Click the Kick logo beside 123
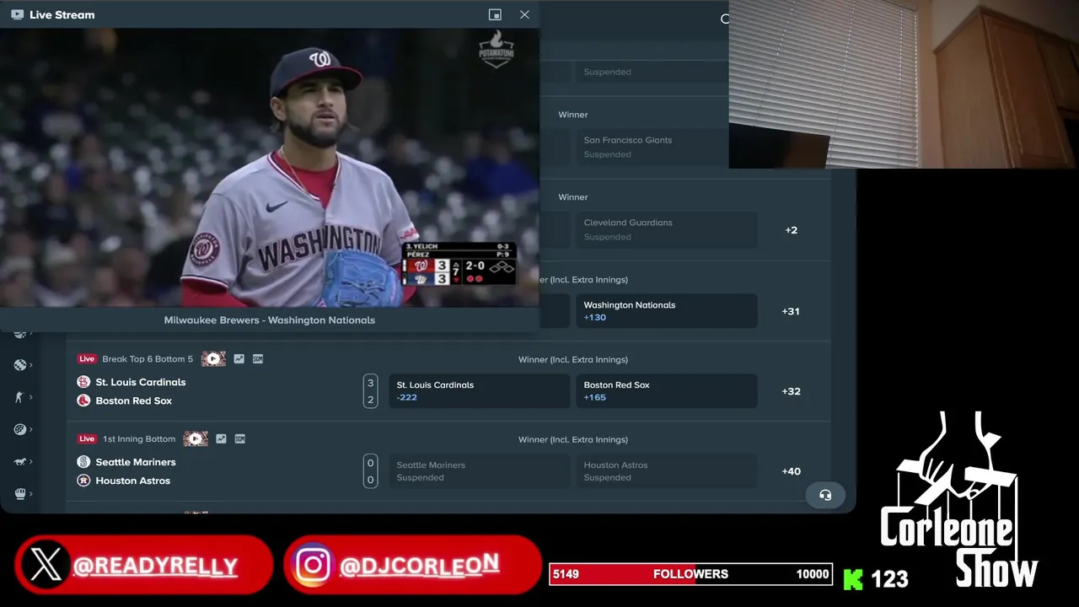Screen dimensions: 1079x607 coord(853,579)
